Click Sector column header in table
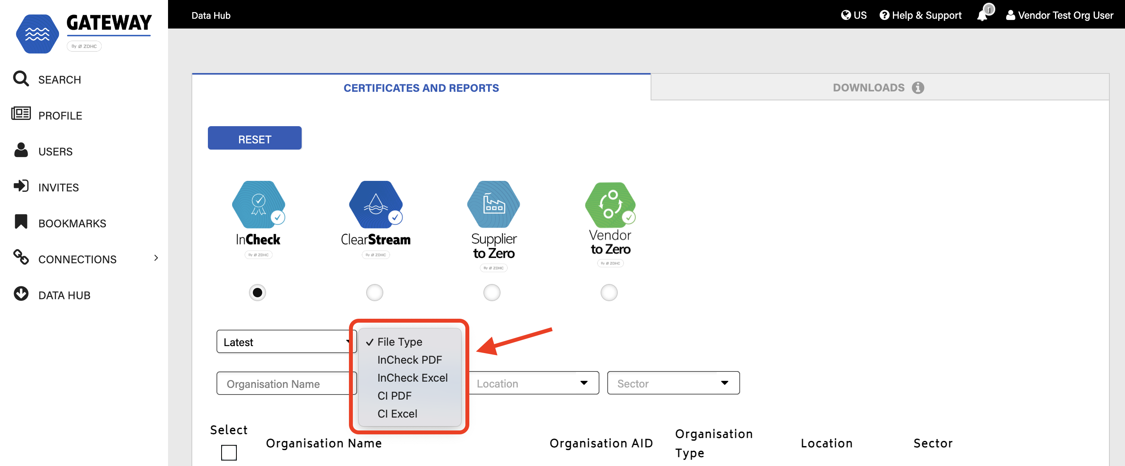Image resolution: width=1125 pixels, height=466 pixels. [x=933, y=443]
